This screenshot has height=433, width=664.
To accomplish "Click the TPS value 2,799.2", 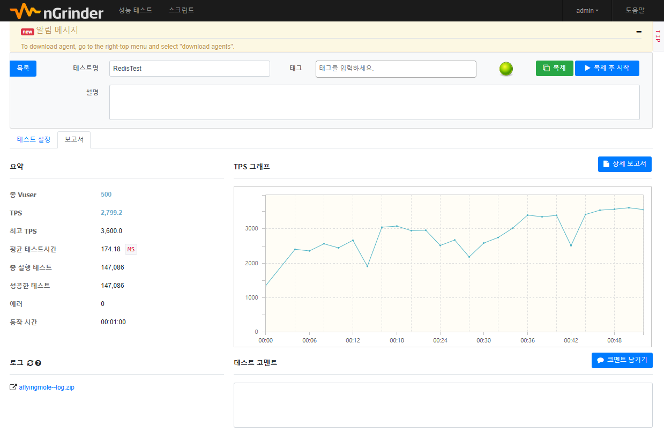I will point(111,213).
